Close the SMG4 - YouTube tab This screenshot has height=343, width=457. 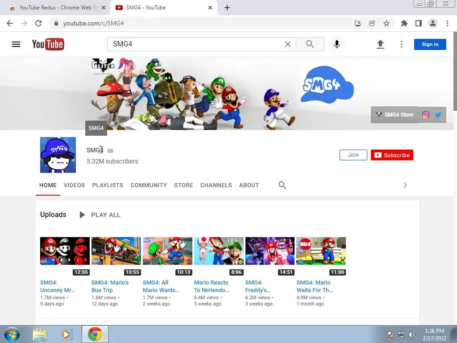210,8
